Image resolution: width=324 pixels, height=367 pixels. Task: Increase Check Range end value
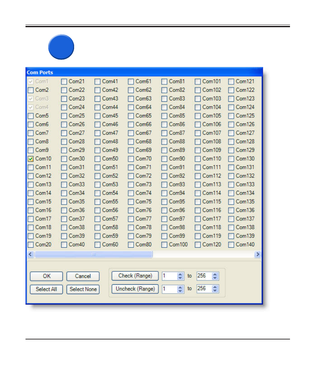click(215, 274)
